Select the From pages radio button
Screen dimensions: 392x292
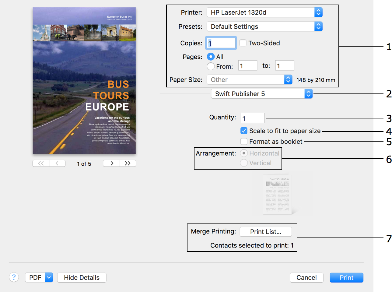click(x=211, y=66)
